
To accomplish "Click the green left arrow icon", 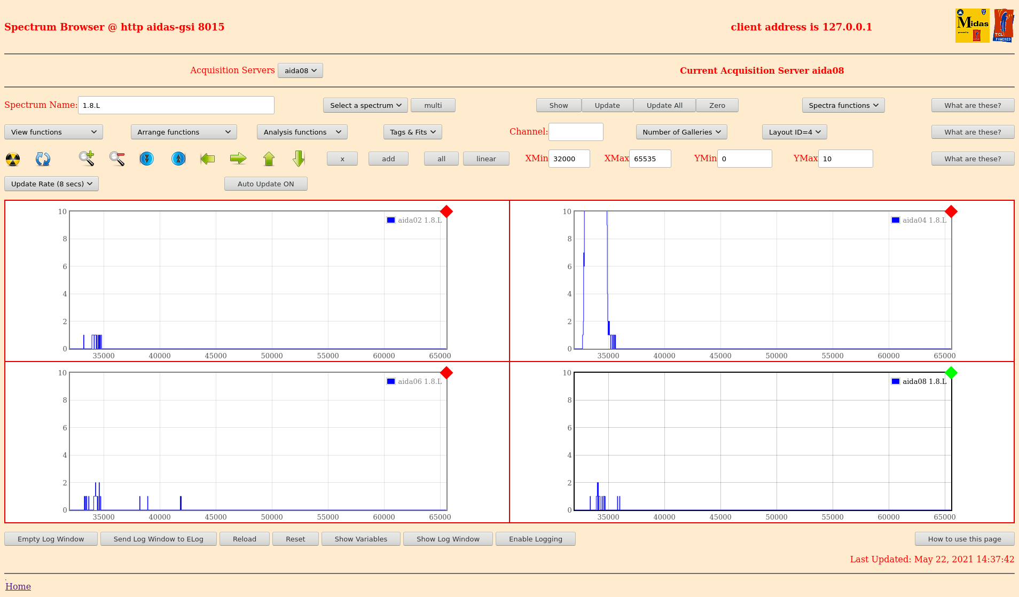I will pyautogui.click(x=207, y=159).
